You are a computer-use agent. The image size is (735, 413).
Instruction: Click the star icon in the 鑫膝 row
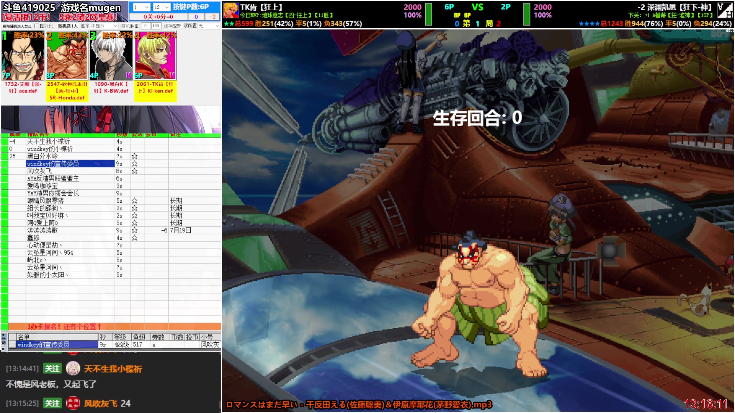(134, 238)
